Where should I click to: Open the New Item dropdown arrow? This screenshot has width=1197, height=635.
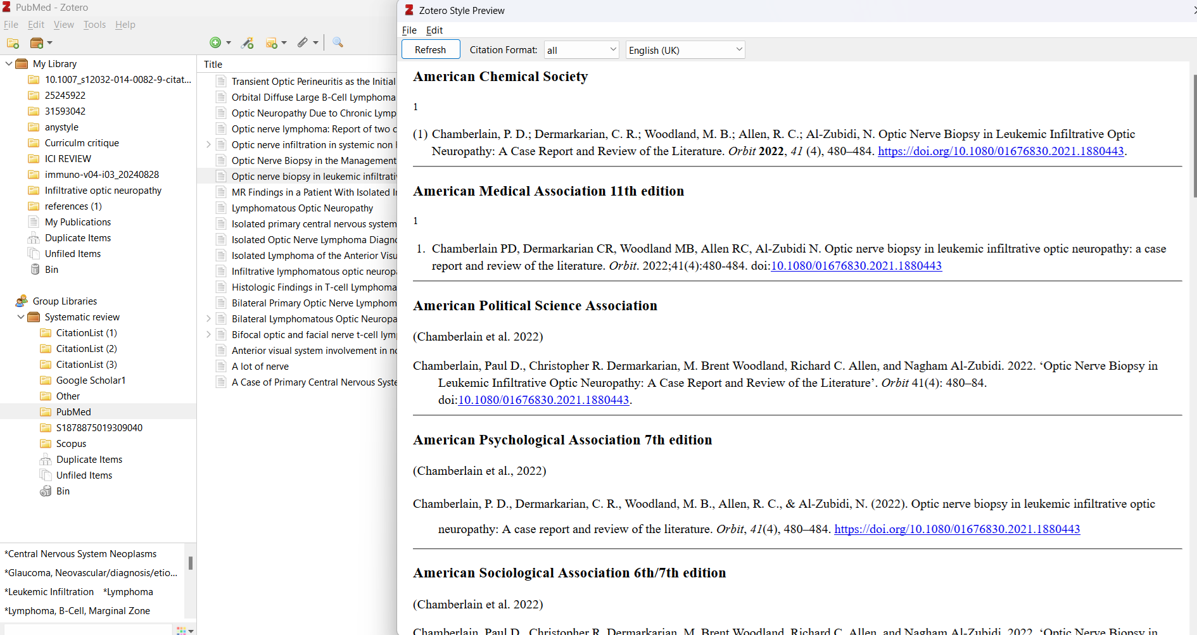229,43
